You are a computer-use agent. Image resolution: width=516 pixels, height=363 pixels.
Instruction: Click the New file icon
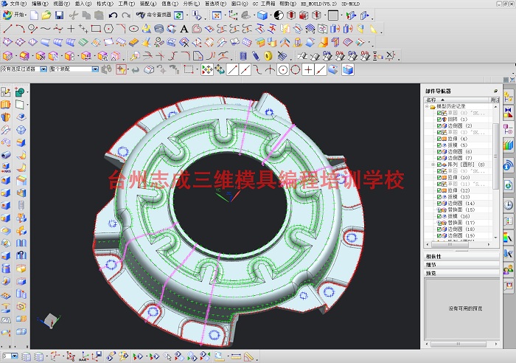point(34,15)
